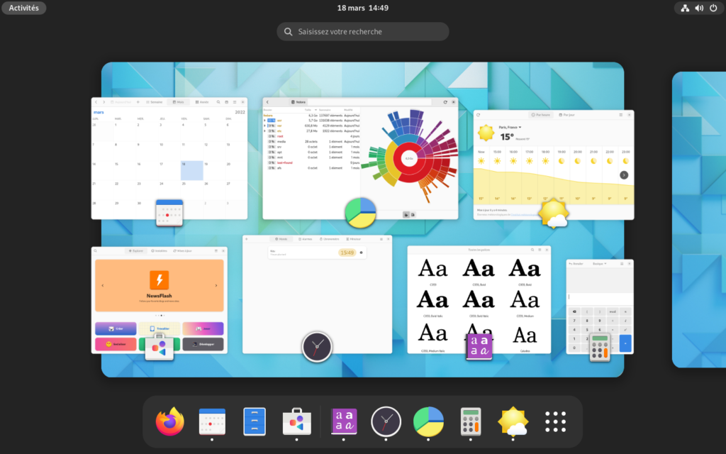The image size is (726, 454).
Task: Switch to the Paris weather window
Action: point(553,165)
